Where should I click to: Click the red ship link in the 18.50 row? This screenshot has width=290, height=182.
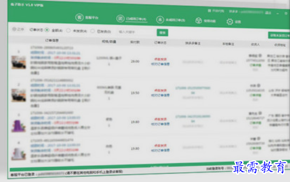(160, 90)
